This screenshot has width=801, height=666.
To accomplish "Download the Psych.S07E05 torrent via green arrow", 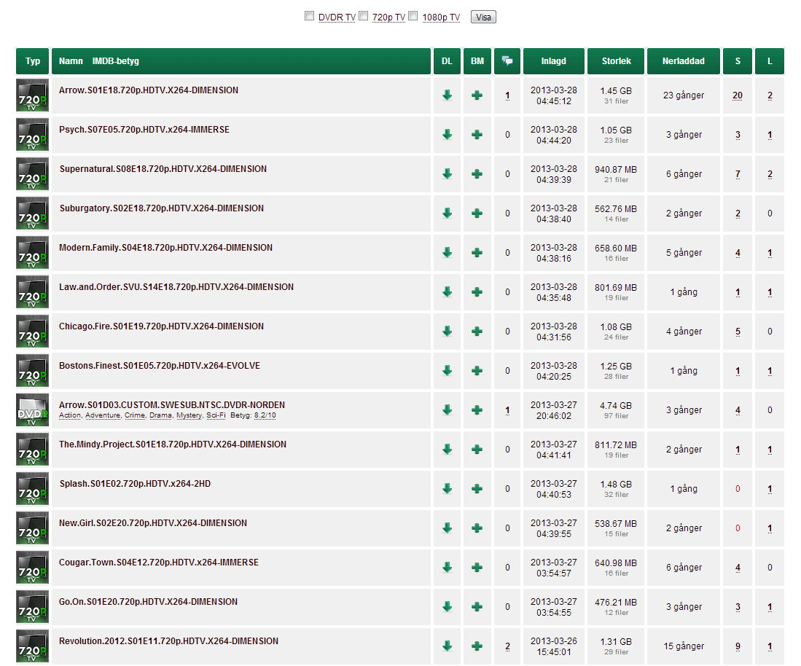I will tap(447, 135).
